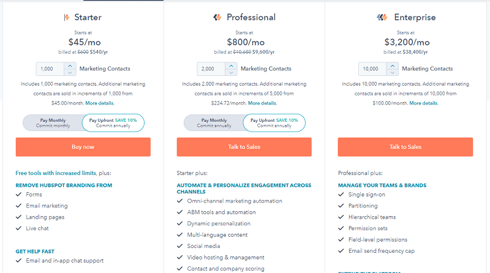Select Pay Monthly for Professional plan
This screenshot has width=490, height=273.
(x=214, y=123)
